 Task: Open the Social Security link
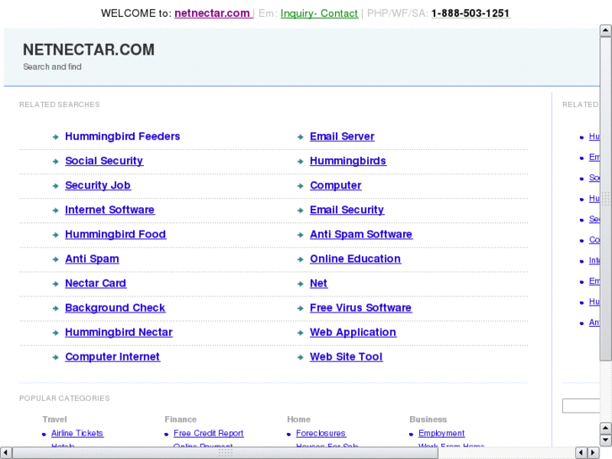104,161
